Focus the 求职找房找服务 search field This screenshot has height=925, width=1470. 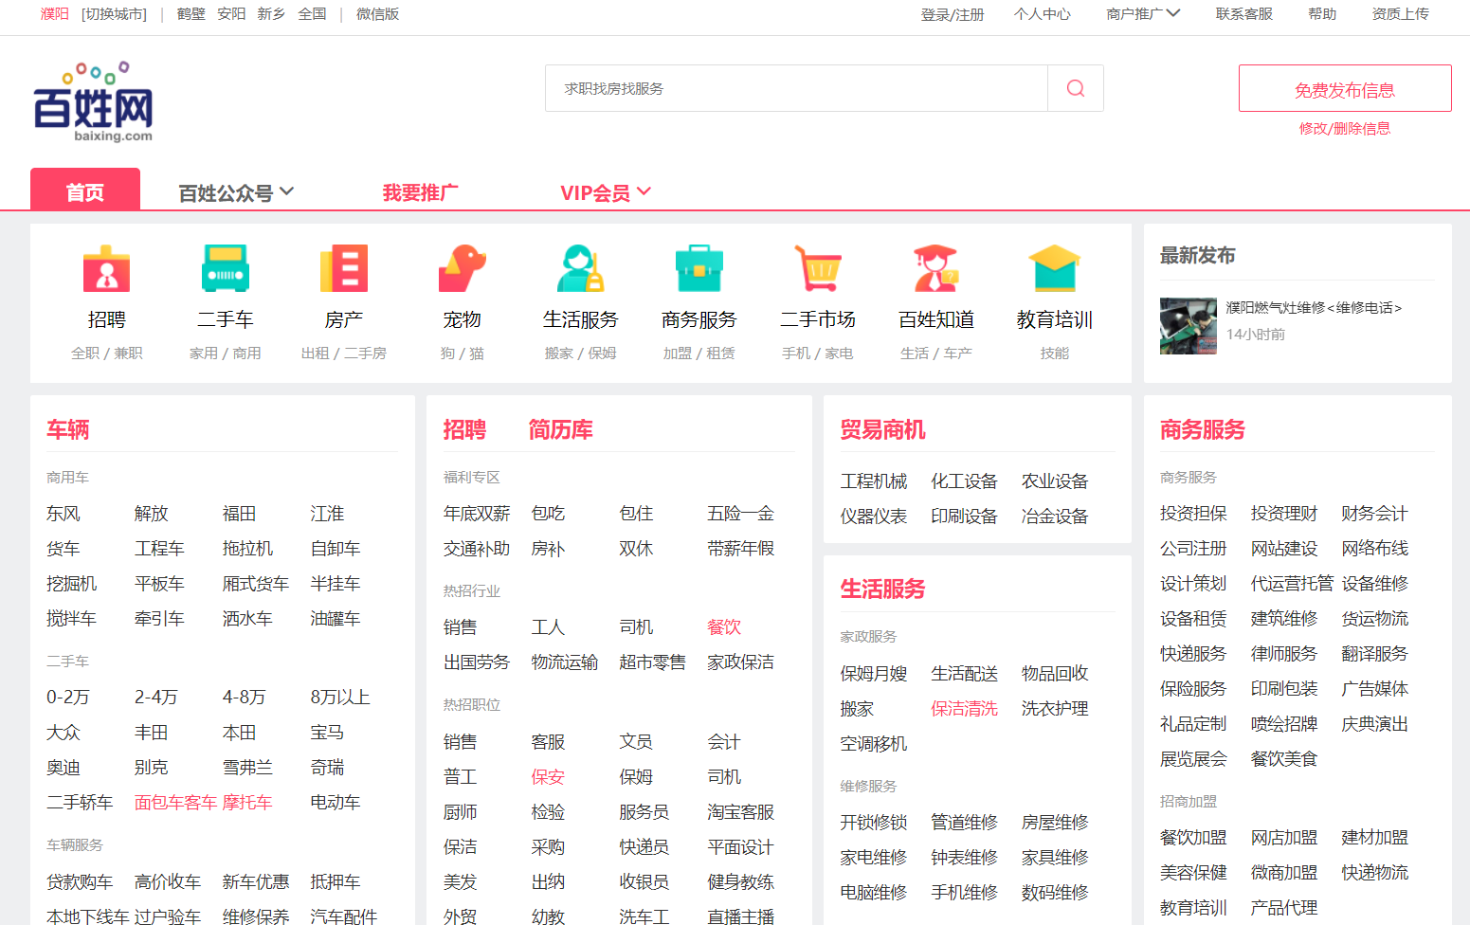[x=796, y=88]
